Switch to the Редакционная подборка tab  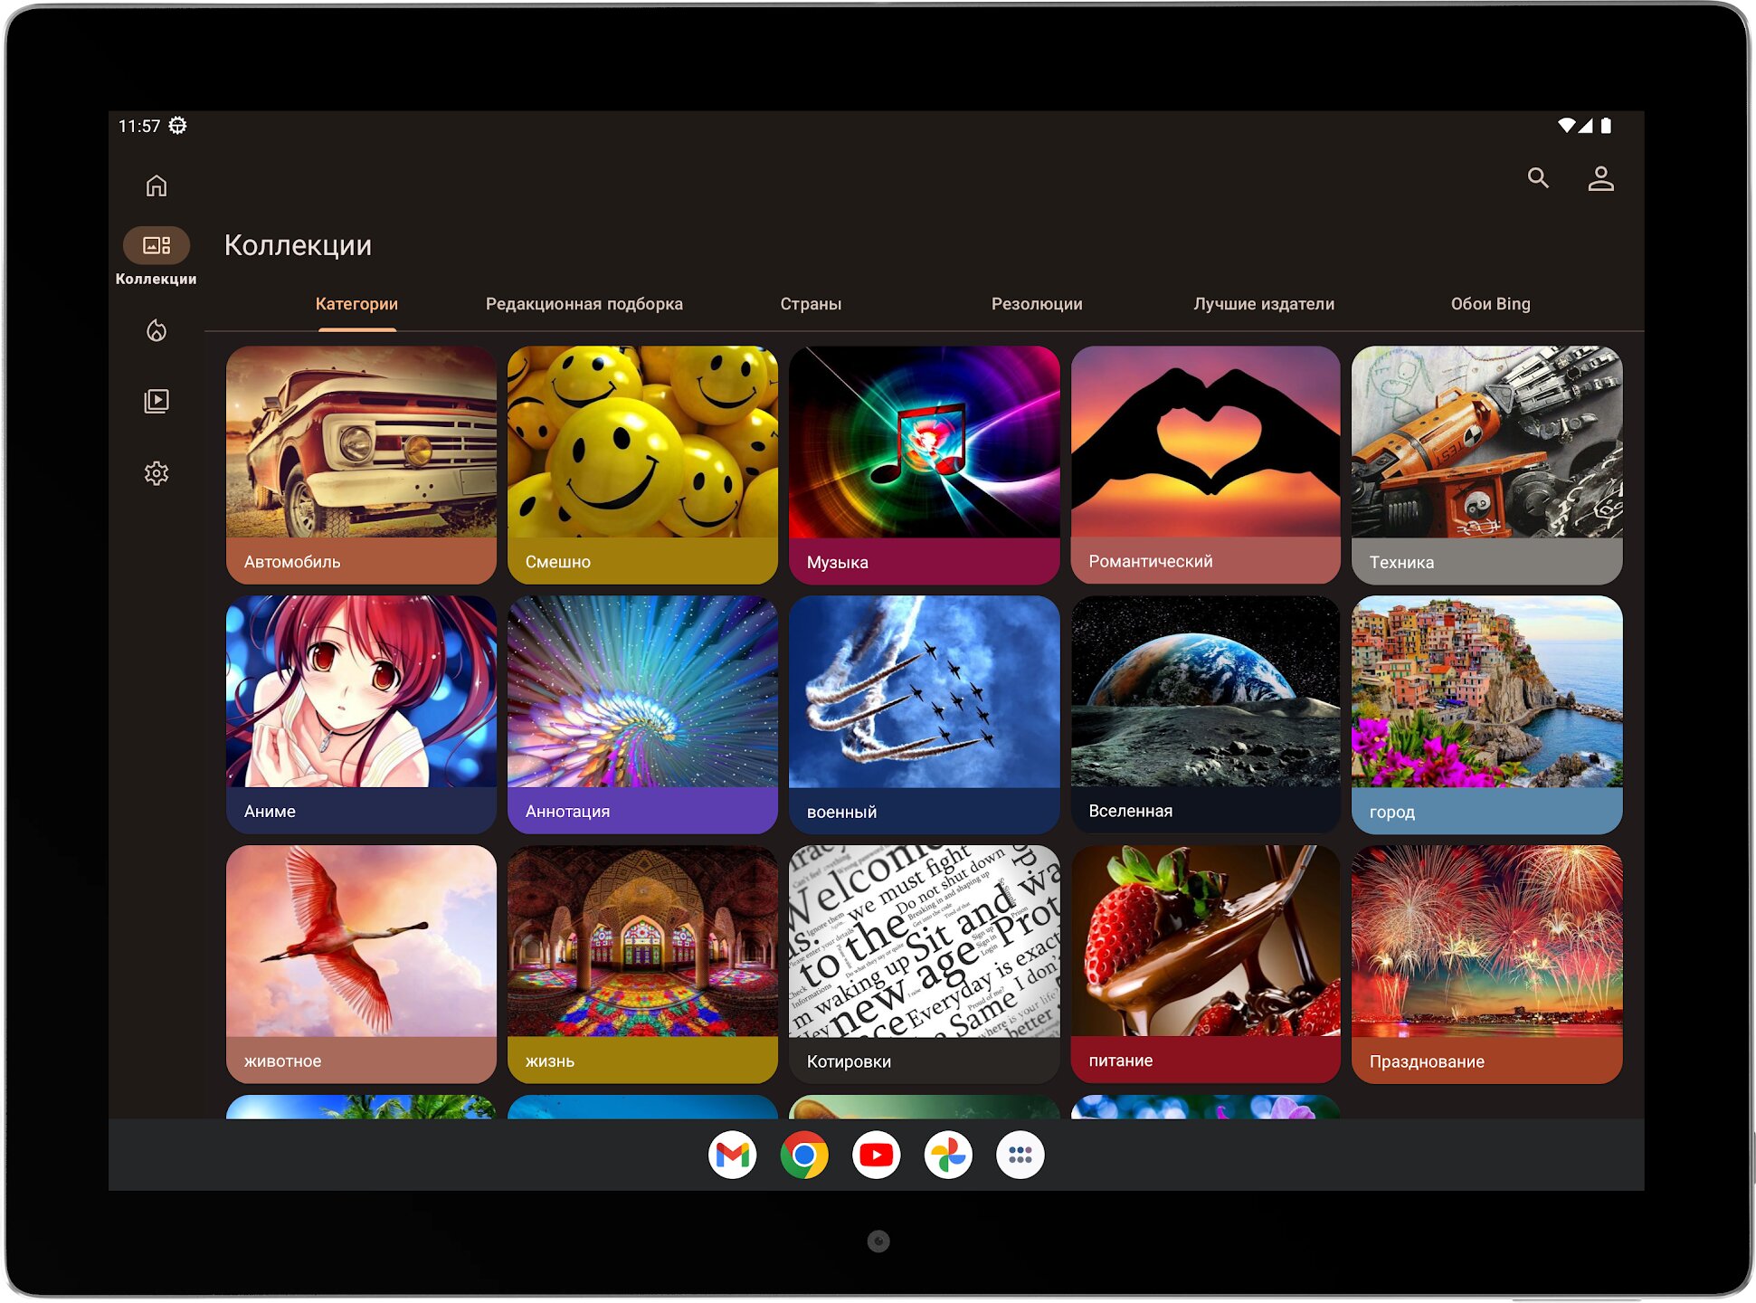coord(584,304)
